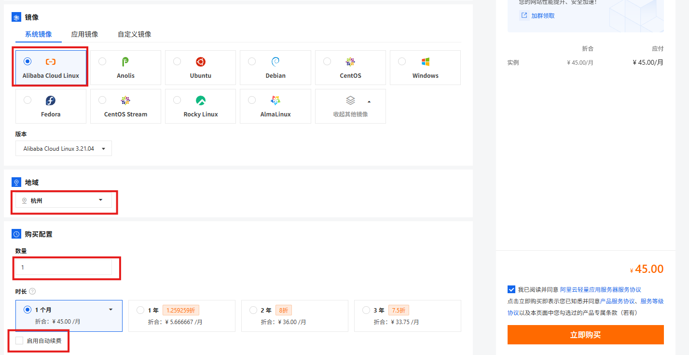Select the 1 年 duration radio button
The height and width of the screenshot is (355, 689).
click(140, 310)
